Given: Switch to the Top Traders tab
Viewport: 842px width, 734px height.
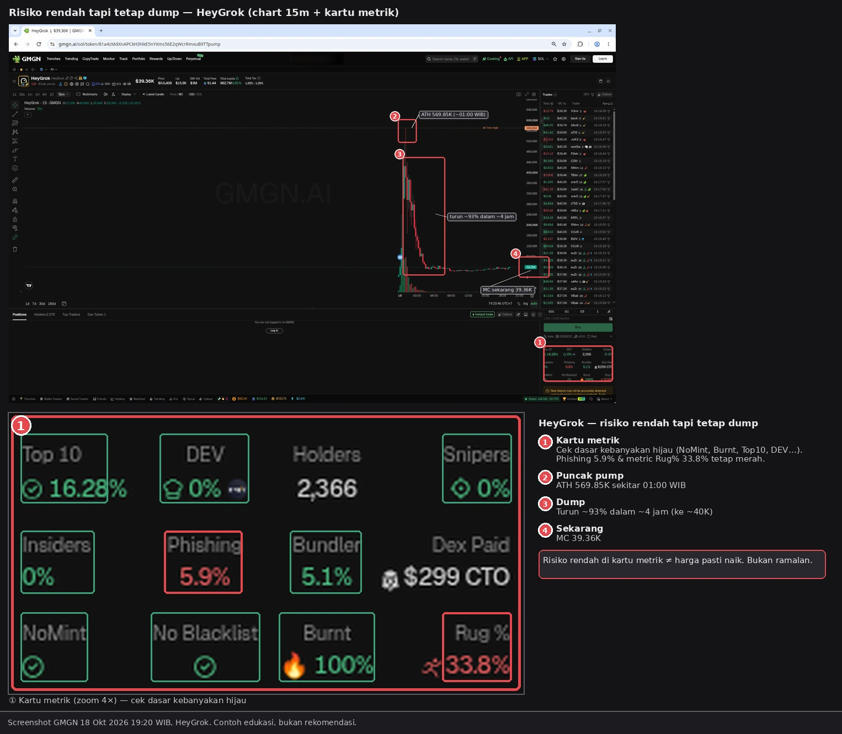Looking at the screenshot, I should point(71,315).
